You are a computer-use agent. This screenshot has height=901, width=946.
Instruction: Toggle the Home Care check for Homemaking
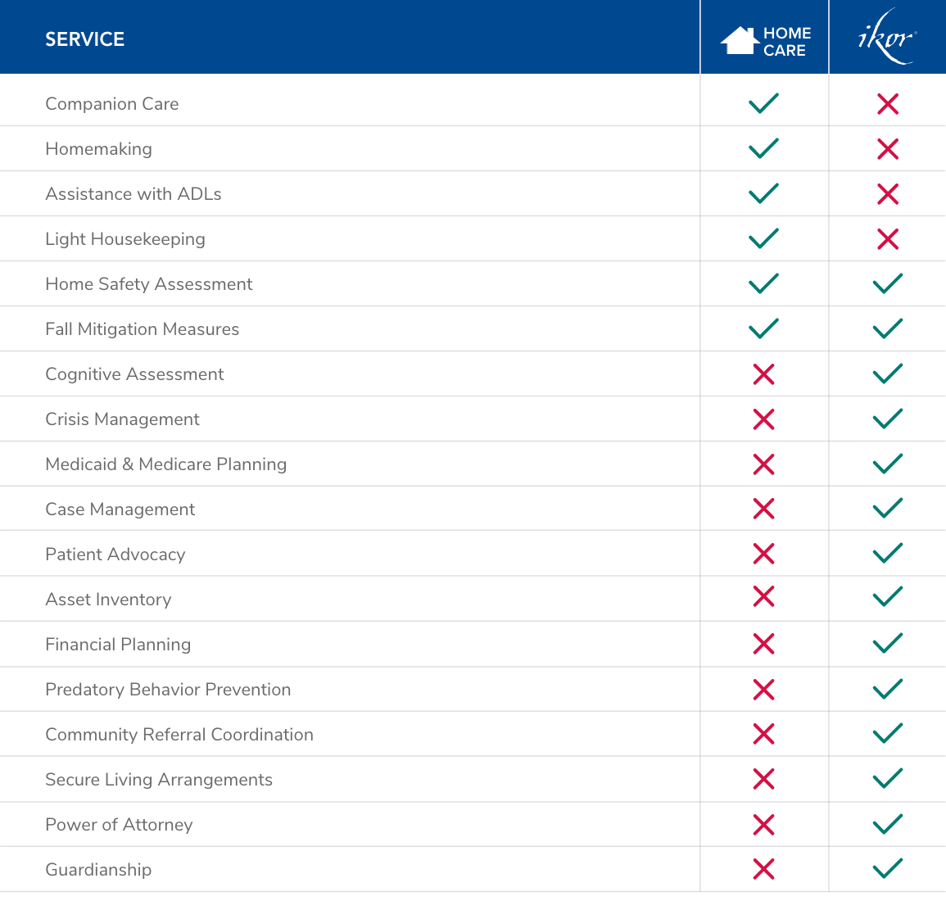coord(763,148)
